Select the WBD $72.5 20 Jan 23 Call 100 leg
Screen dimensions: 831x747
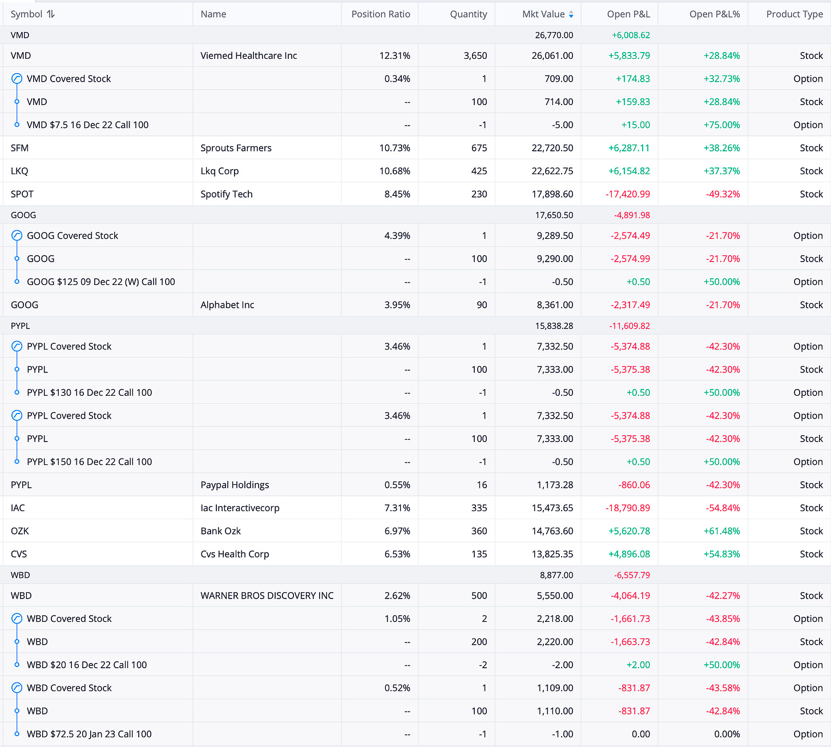pyautogui.click(x=89, y=734)
